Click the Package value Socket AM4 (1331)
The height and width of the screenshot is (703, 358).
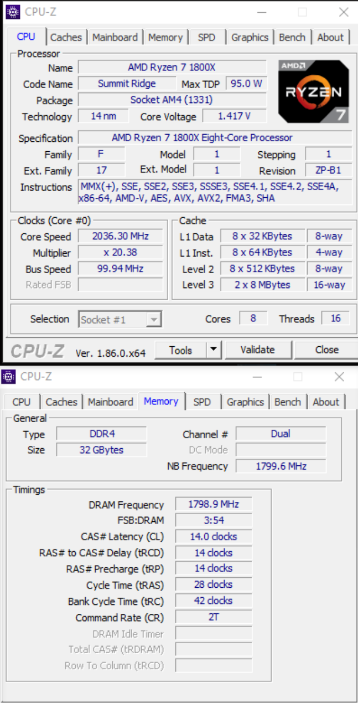pos(172,100)
